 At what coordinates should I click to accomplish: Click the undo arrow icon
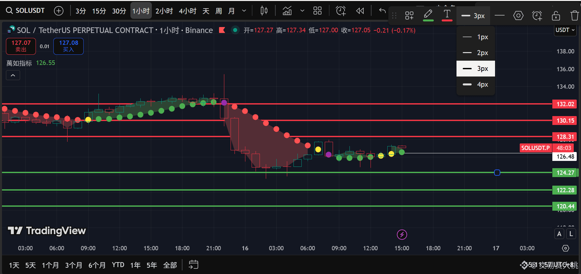[x=382, y=11]
